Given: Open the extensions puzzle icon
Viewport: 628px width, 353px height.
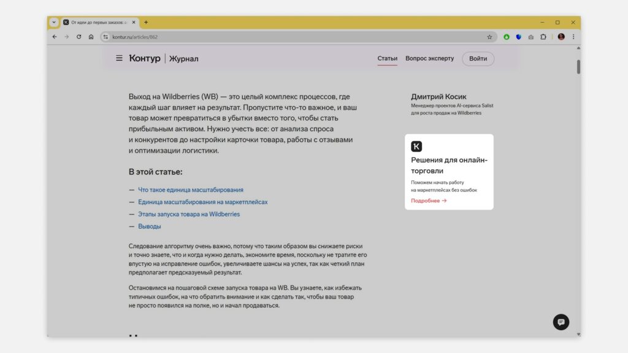Looking at the screenshot, I should tap(543, 37).
